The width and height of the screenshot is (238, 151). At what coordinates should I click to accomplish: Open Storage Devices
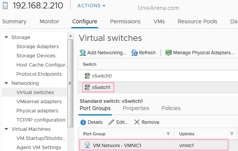(36, 56)
